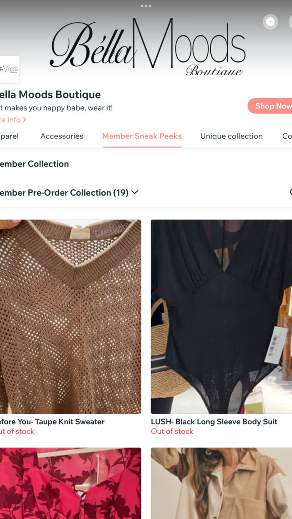
Task: Click the tan button-up shirt product image
Action: click(x=221, y=483)
